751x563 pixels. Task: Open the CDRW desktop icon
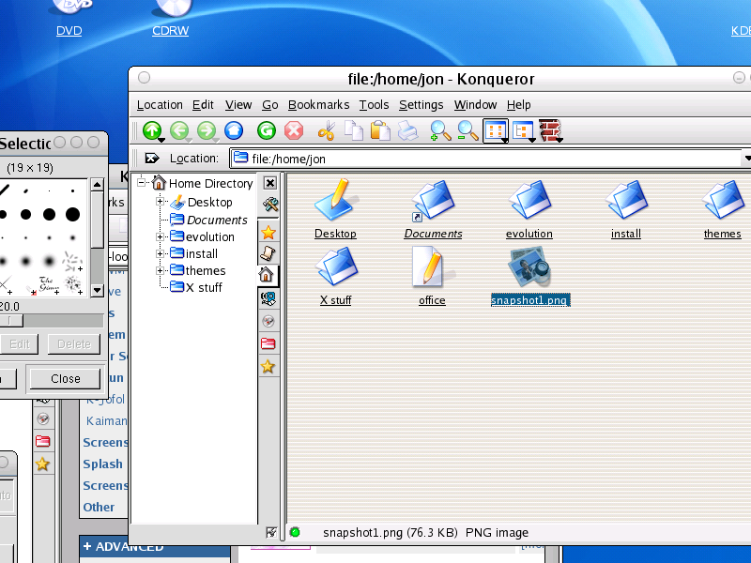point(171,18)
